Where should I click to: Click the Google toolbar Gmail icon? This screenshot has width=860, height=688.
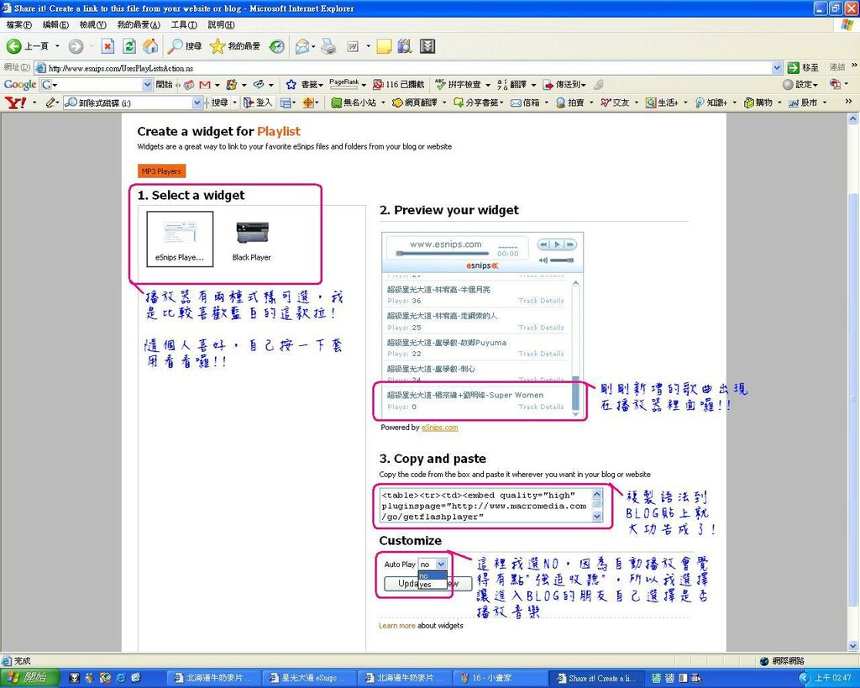[205, 85]
